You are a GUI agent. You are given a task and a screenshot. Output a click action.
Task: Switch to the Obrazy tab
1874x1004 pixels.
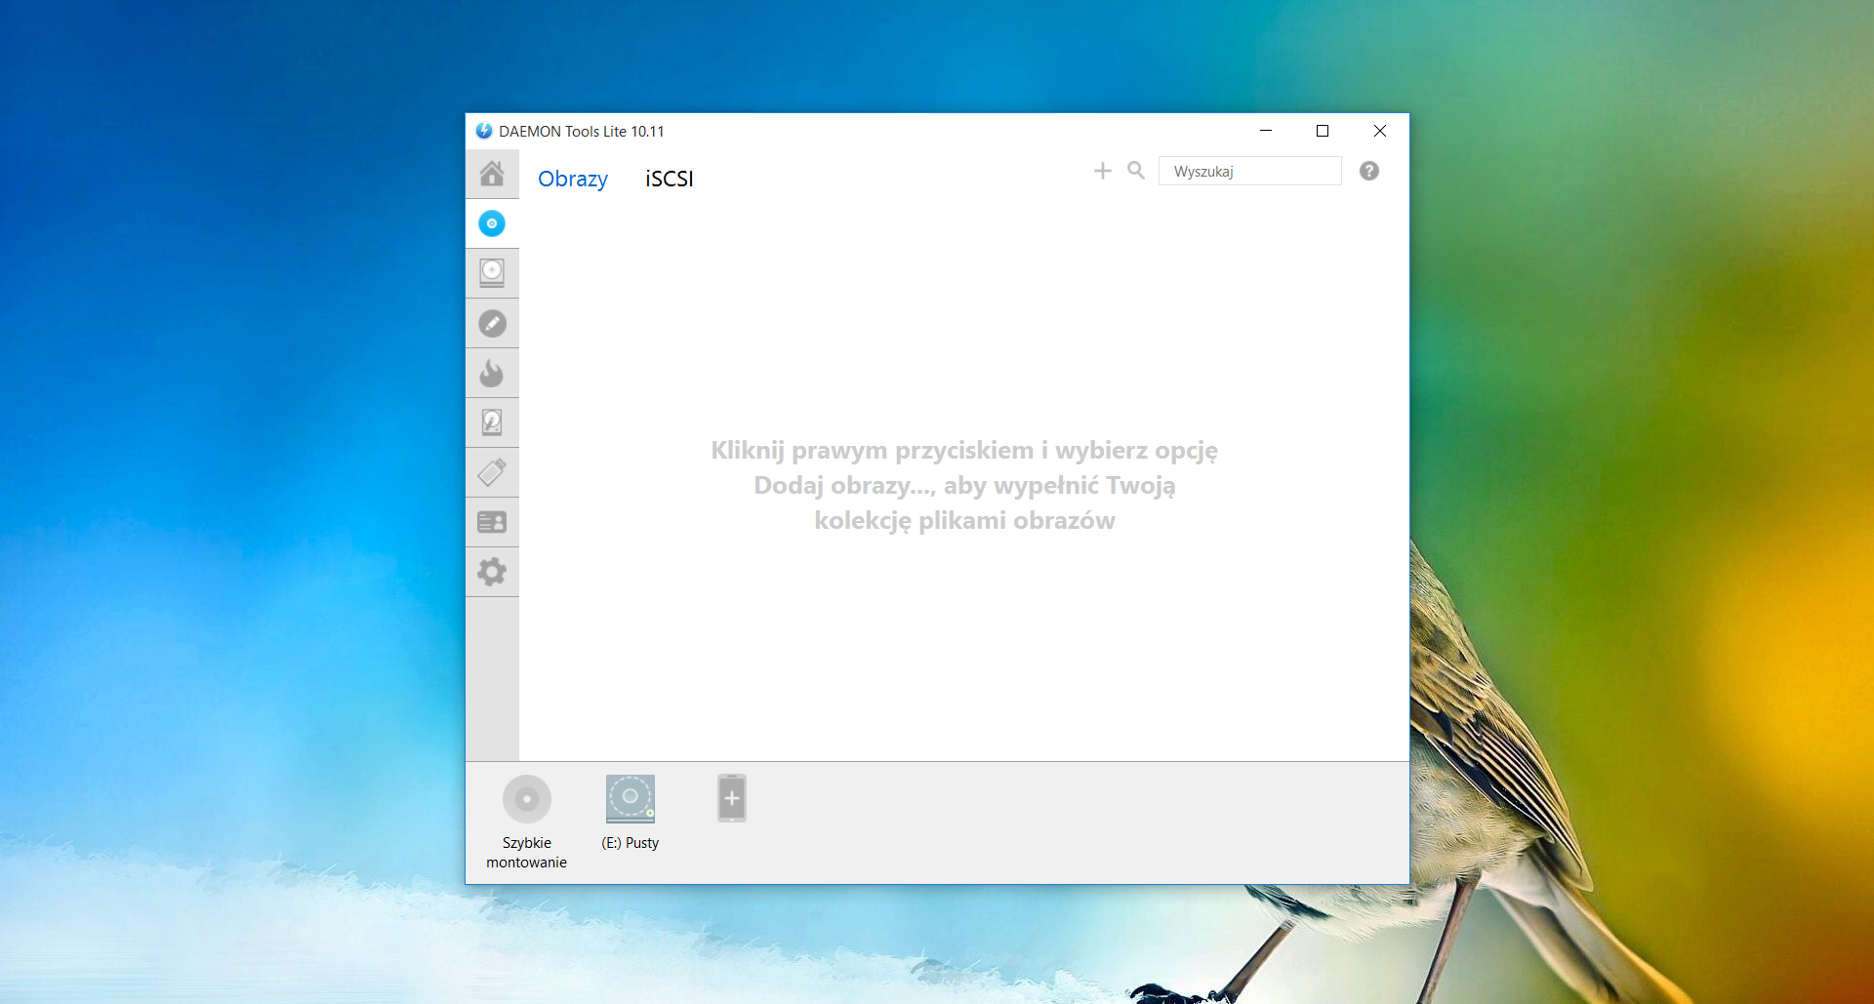point(573,179)
